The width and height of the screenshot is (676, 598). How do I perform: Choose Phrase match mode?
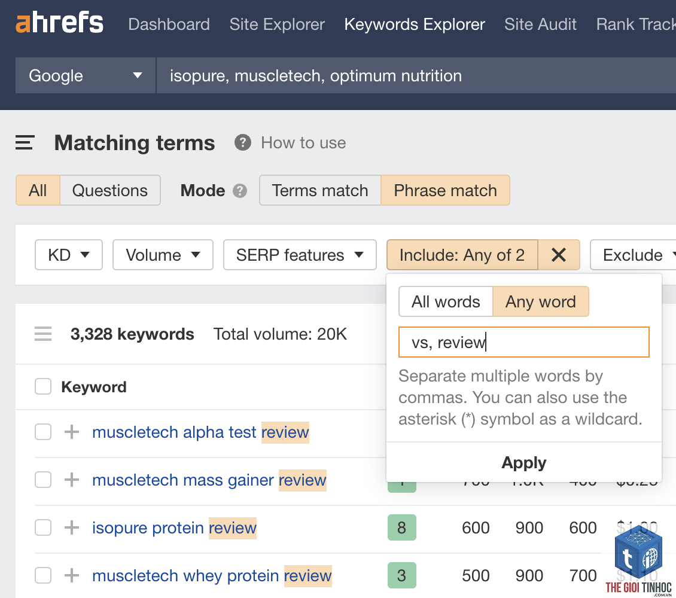[x=445, y=190]
